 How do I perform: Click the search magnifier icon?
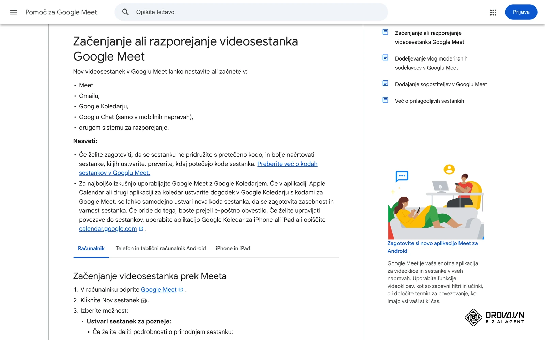point(125,12)
